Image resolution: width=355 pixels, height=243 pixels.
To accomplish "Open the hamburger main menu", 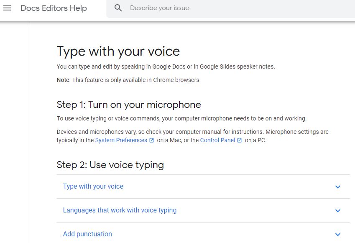I will [7, 8].
